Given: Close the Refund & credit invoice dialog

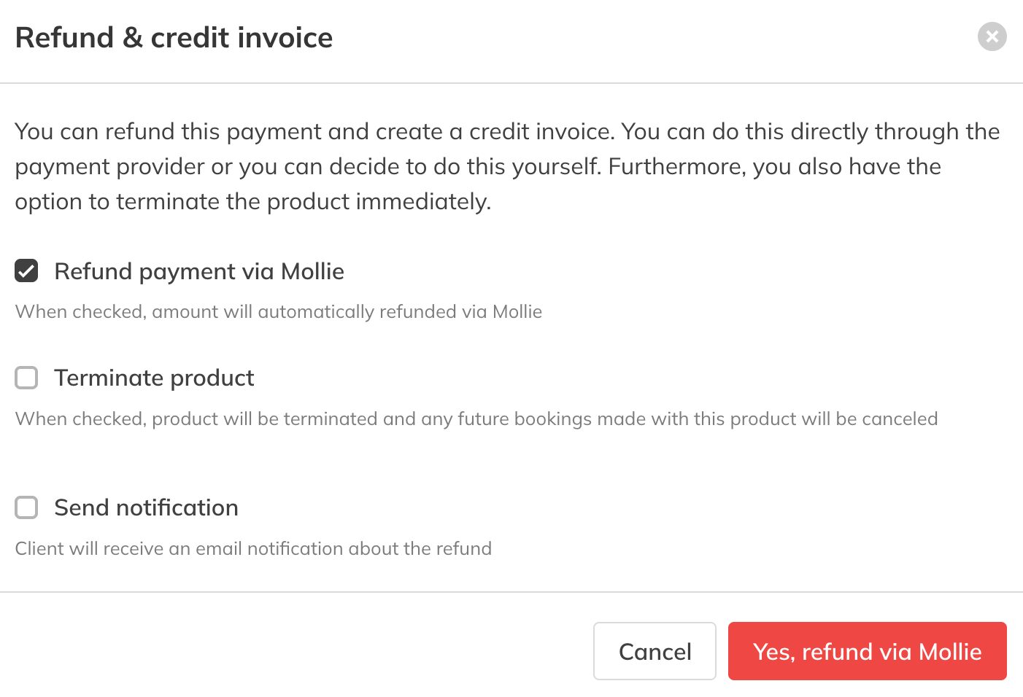Looking at the screenshot, I should click(x=992, y=36).
